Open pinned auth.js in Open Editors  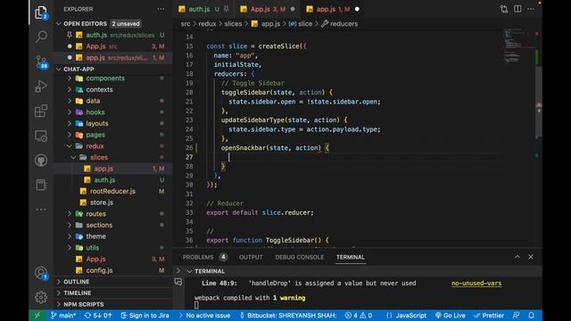click(113, 35)
